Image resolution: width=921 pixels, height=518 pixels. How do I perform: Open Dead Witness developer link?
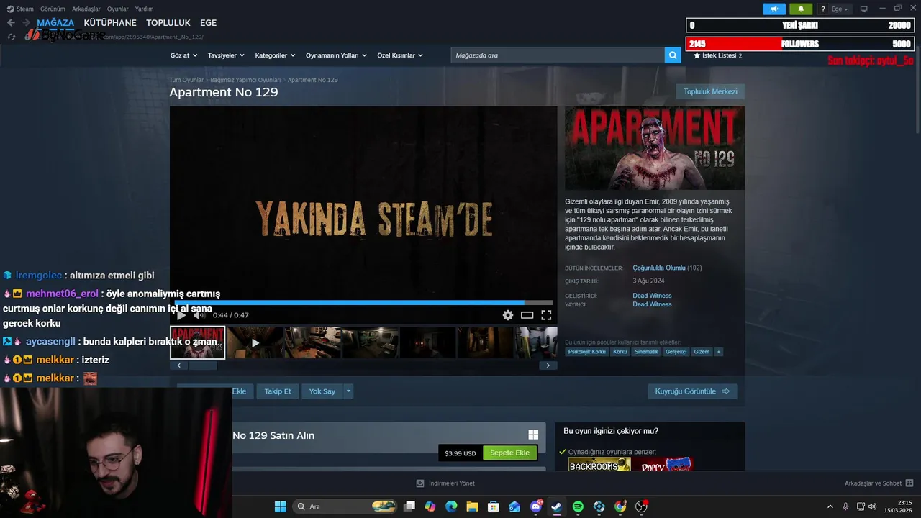652,296
